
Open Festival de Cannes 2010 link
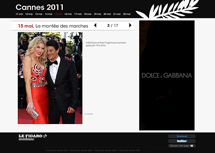click(x=57, y=150)
